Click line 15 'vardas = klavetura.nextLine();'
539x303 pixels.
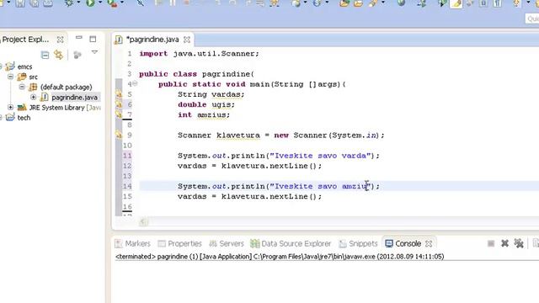tap(249, 196)
